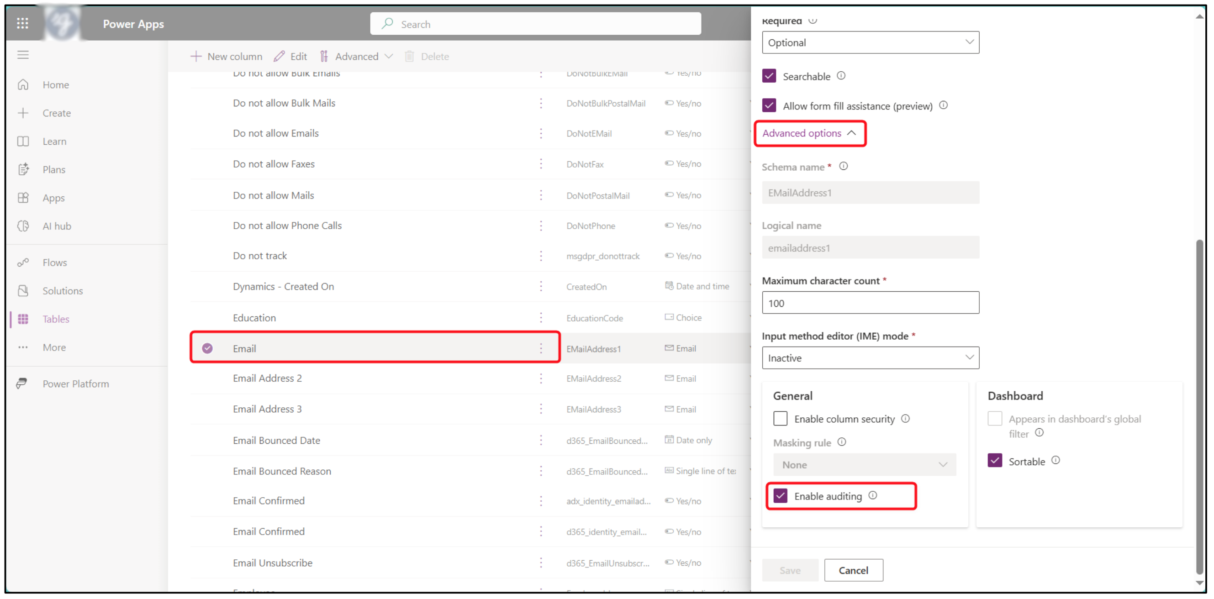Viewport: 1214px width, 599px height.
Task: Open the Email row's more options dots
Action: pos(541,349)
